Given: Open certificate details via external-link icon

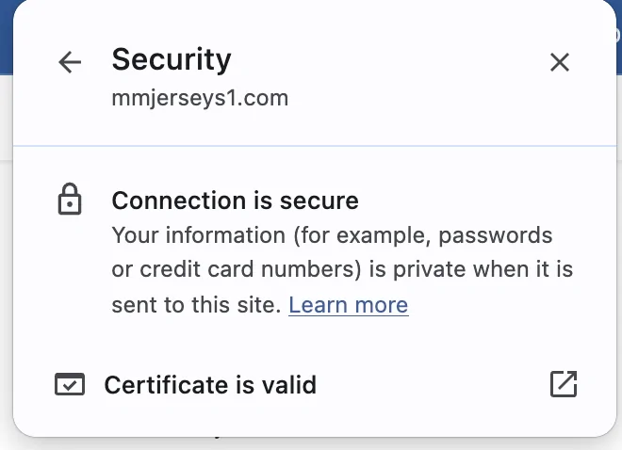Looking at the screenshot, I should (564, 384).
